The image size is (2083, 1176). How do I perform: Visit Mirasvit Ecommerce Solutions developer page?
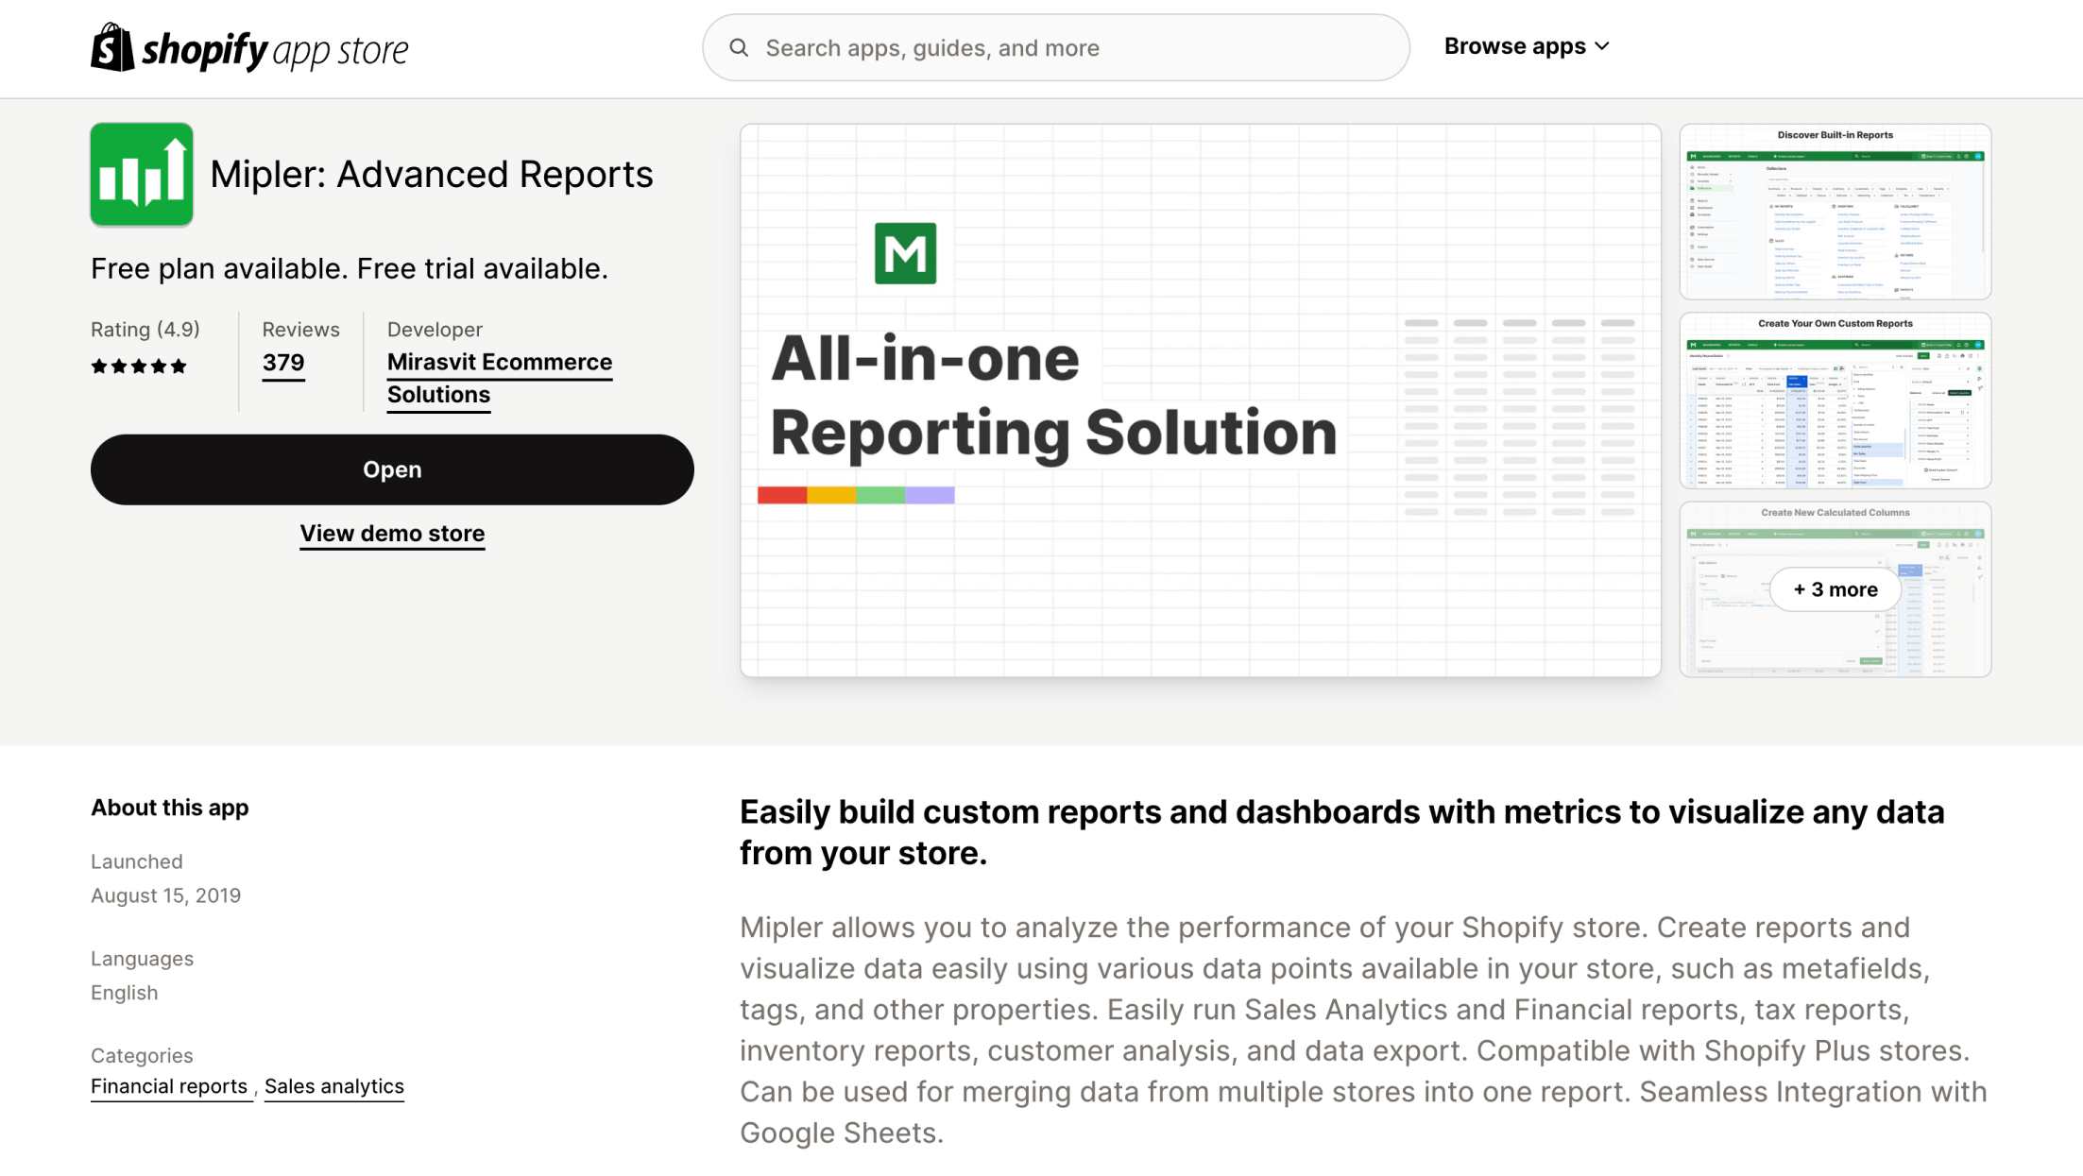500,378
